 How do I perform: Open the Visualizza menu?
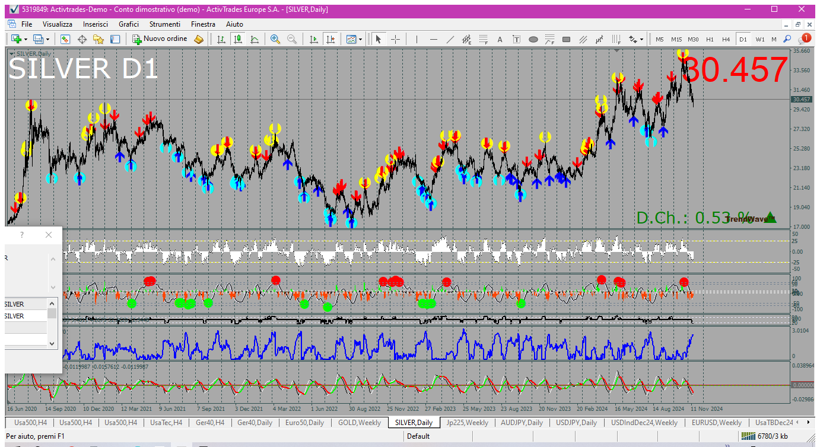(58, 24)
